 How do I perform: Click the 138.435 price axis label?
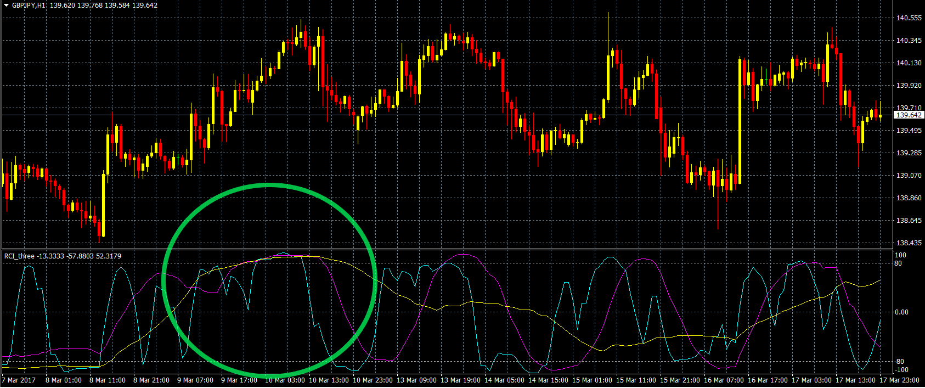tap(909, 243)
